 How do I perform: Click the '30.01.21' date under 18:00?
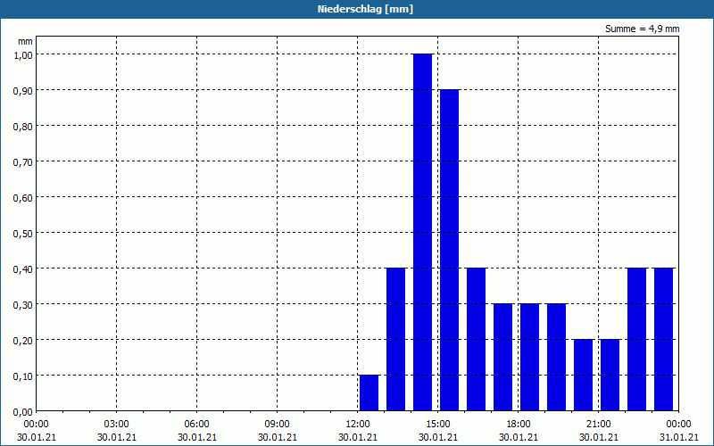click(x=519, y=437)
